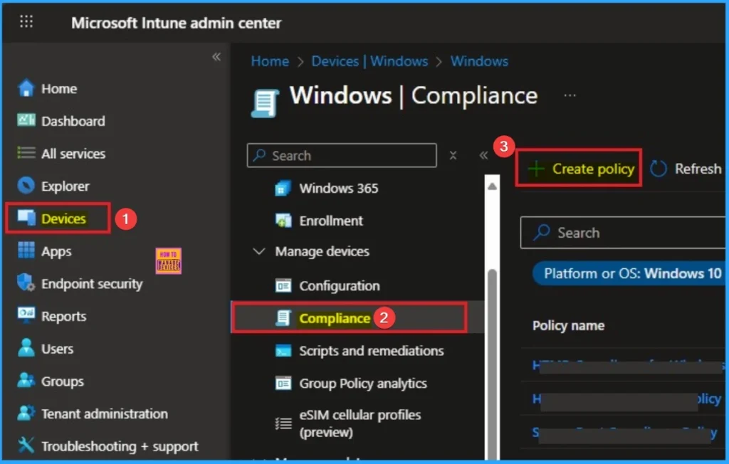
Task: Click Home in the breadcrumb
Action: click(x=270, y=61)
